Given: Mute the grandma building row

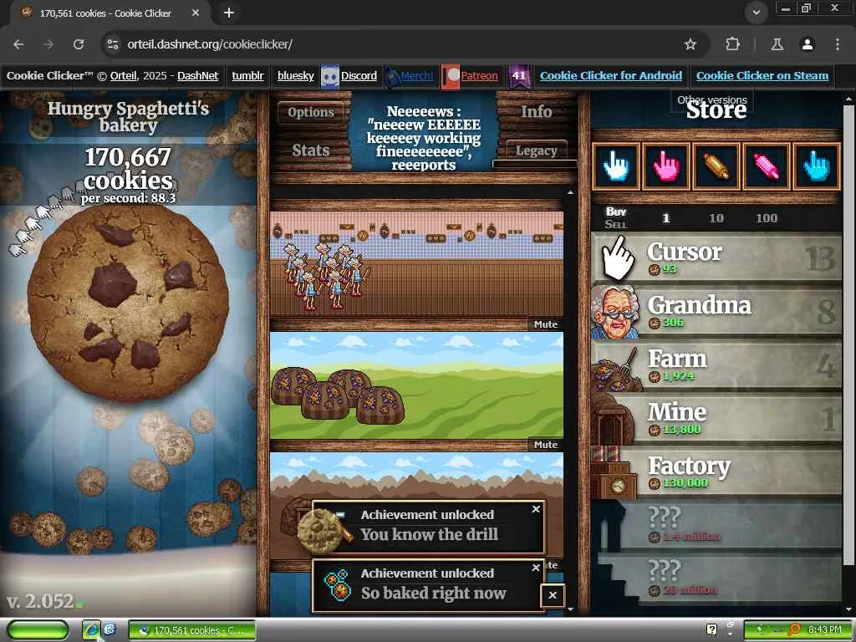Looking at the screenshot, I should (546, 324).
